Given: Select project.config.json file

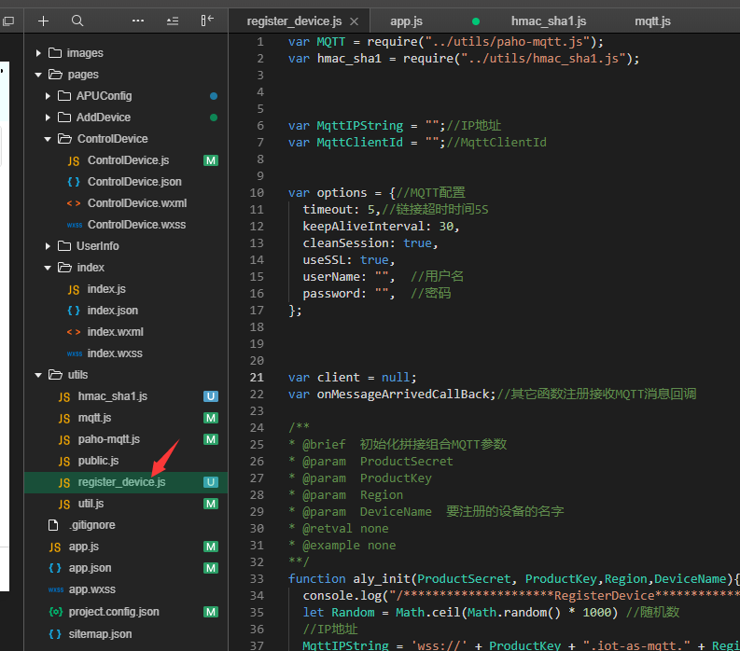Looking at the screenshot, I should click(114, 612).
